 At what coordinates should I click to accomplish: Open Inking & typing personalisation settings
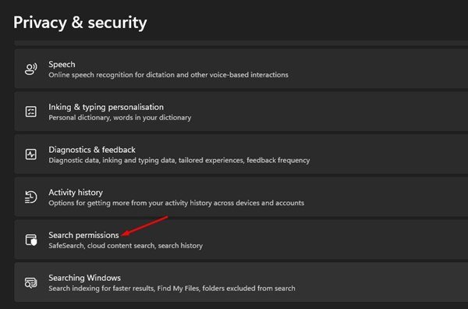(x=241, y=112)
